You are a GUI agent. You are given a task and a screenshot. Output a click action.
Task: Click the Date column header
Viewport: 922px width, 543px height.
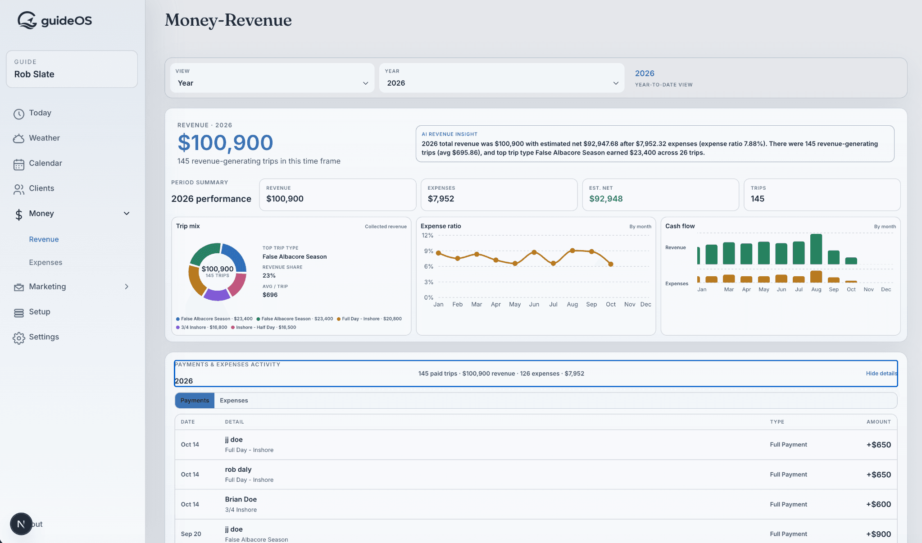coord(188,422)
